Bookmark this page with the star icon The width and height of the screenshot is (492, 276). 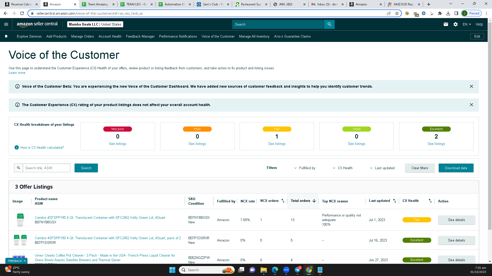(x=397, y=13)
